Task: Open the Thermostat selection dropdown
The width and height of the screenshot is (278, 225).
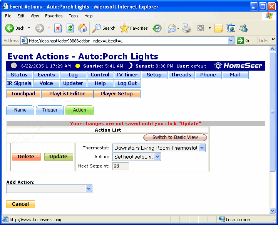Action: (x=202, y=148)
